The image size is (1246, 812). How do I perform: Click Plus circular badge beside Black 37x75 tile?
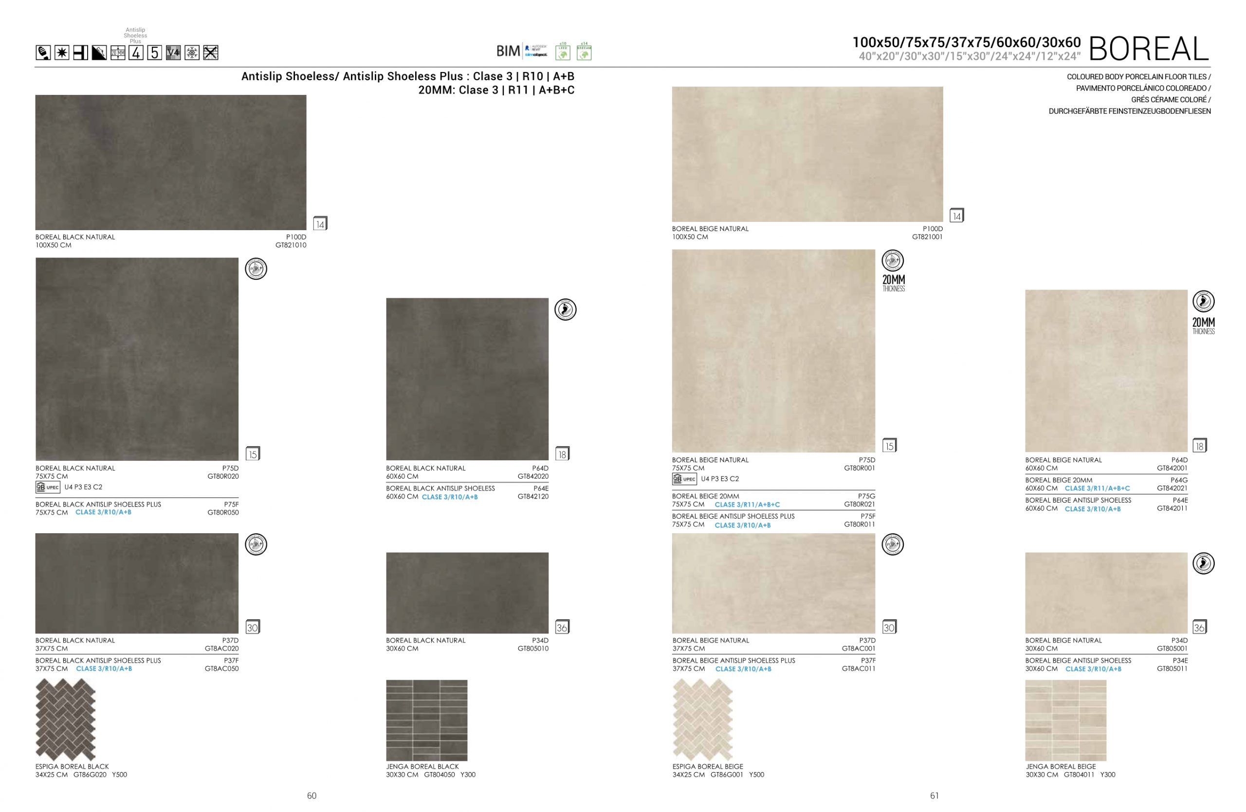click(x=256, y=544)
